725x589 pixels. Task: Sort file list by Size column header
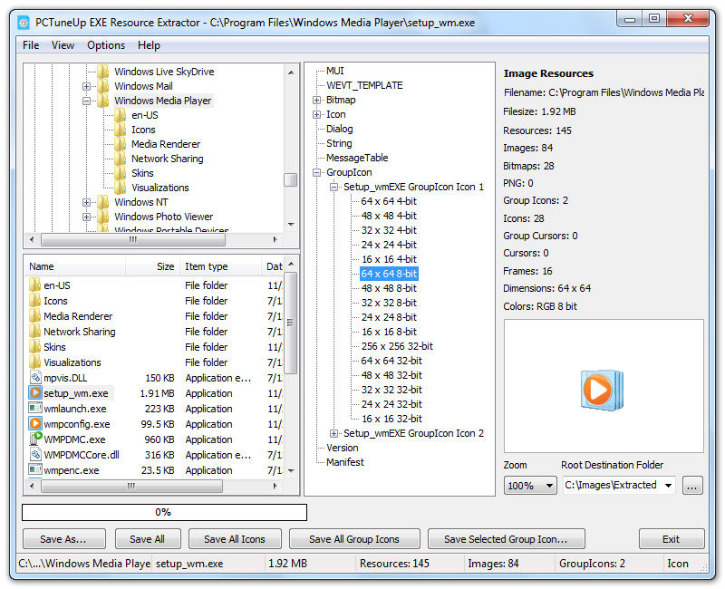152,266
